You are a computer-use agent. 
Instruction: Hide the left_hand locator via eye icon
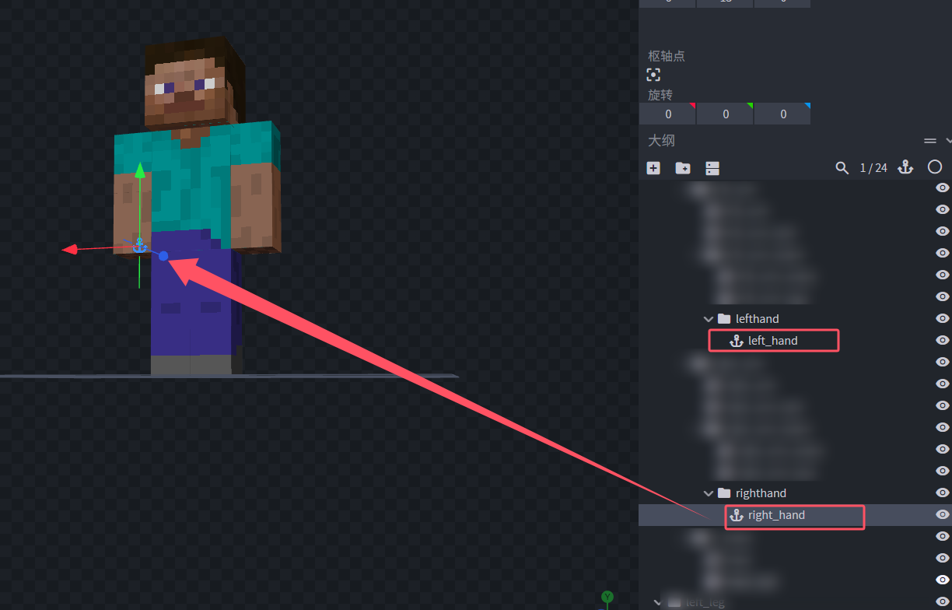click(942, 341)
